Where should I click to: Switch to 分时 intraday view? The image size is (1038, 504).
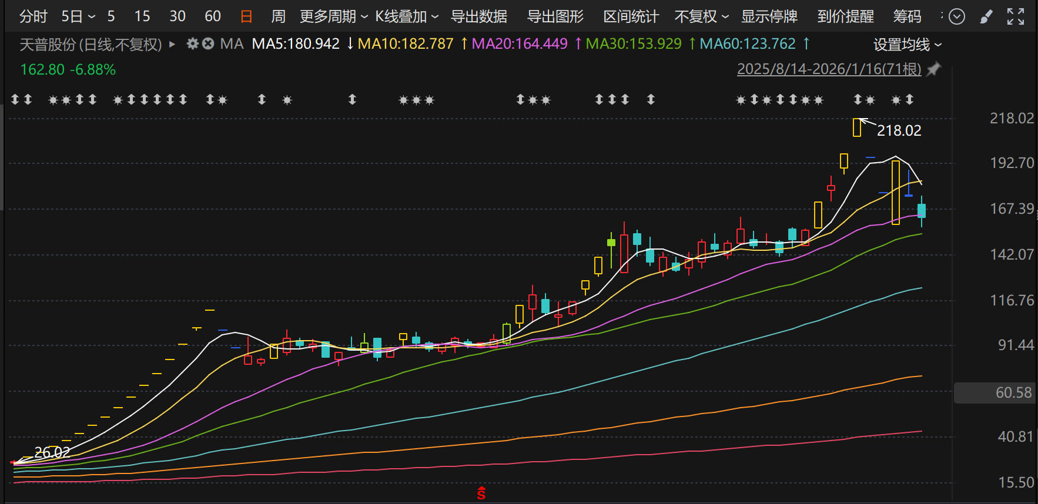[33, 16]
